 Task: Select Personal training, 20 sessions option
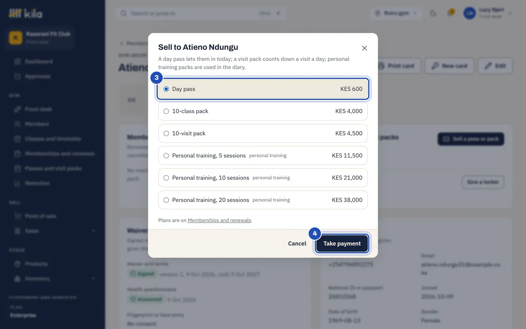coord(263,200)
